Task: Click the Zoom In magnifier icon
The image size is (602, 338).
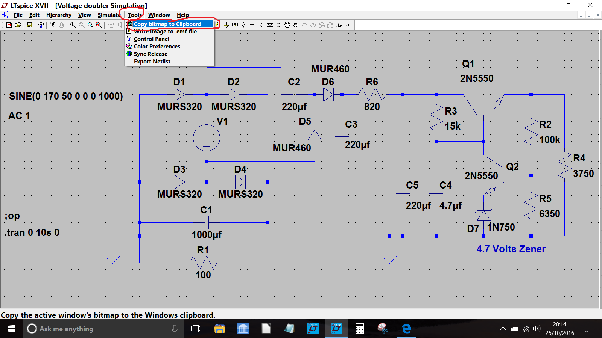Action: point(73,25)
